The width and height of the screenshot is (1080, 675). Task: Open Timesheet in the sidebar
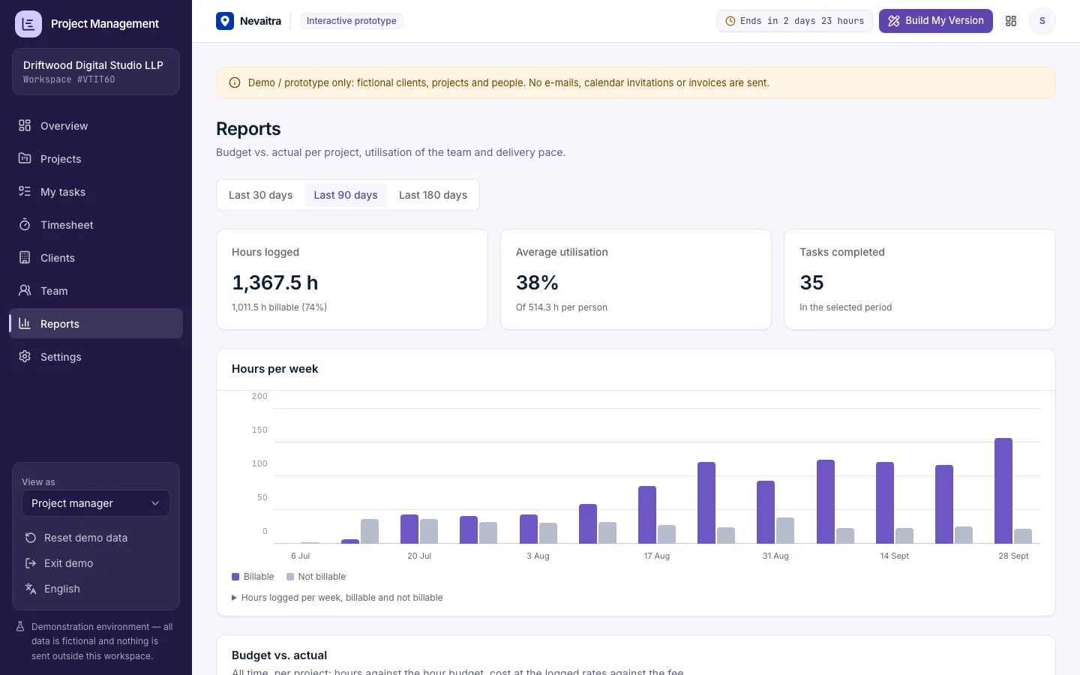[x=96, y=224]
